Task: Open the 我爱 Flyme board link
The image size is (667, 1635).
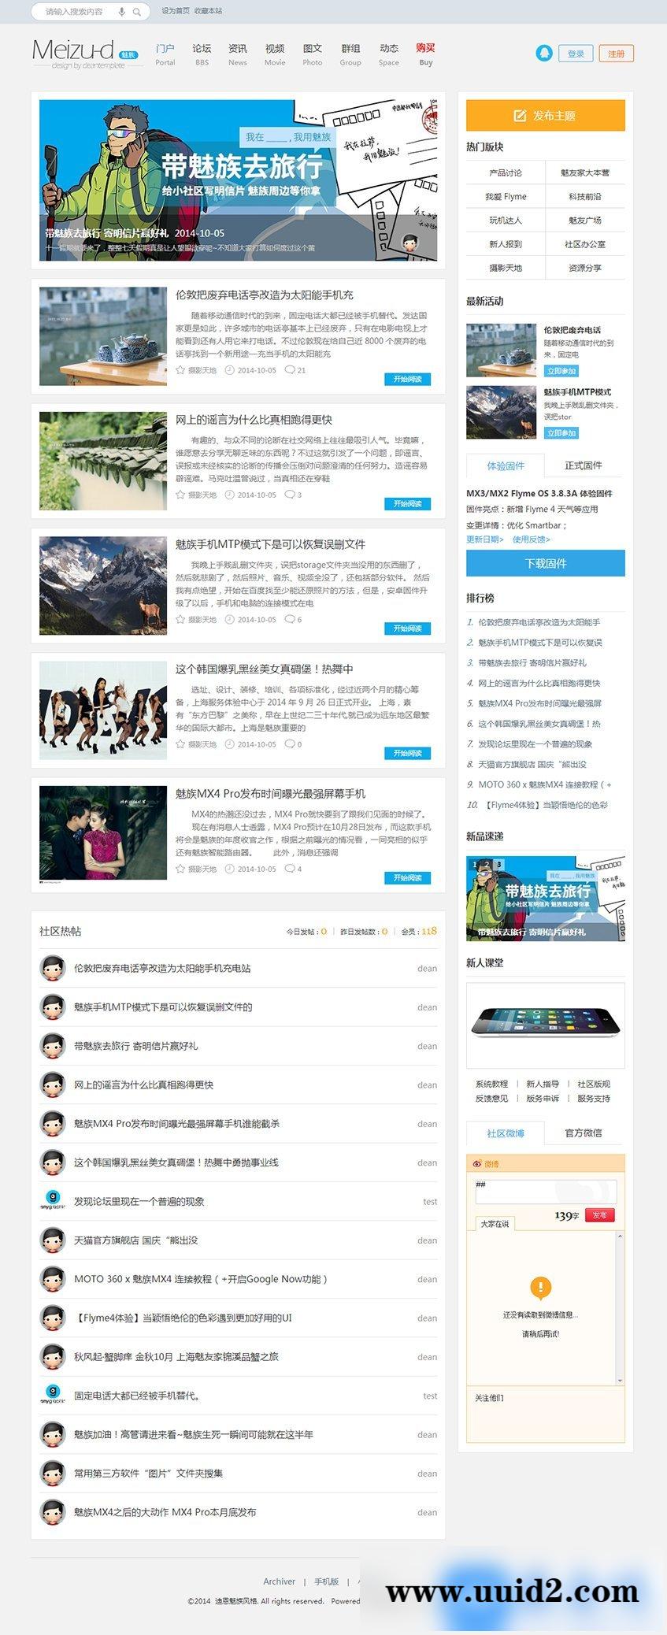Action: [506, 196]
